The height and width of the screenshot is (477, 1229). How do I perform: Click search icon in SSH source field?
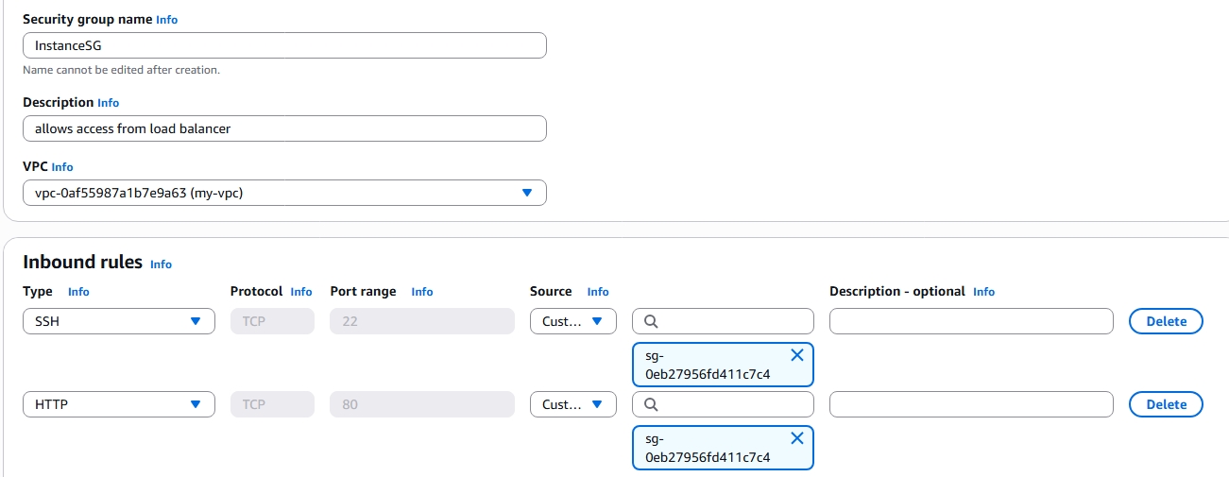(651, 321)
